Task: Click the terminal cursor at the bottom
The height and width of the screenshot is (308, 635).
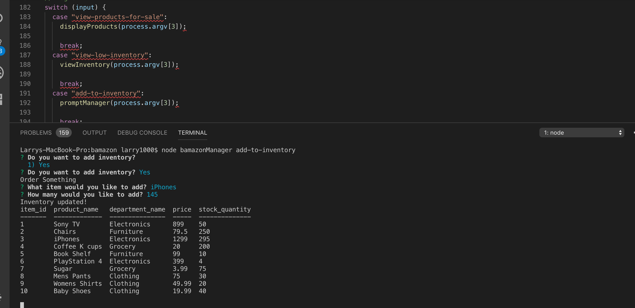Action: coord(22,305)
